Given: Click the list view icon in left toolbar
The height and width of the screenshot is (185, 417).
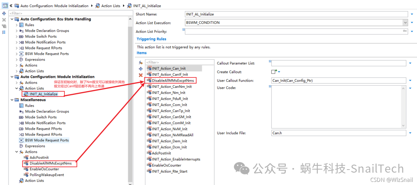Looking at the screenshot, I should [x=4, y=32].
